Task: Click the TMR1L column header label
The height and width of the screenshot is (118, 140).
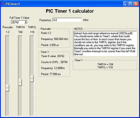Action: point(32,27)
